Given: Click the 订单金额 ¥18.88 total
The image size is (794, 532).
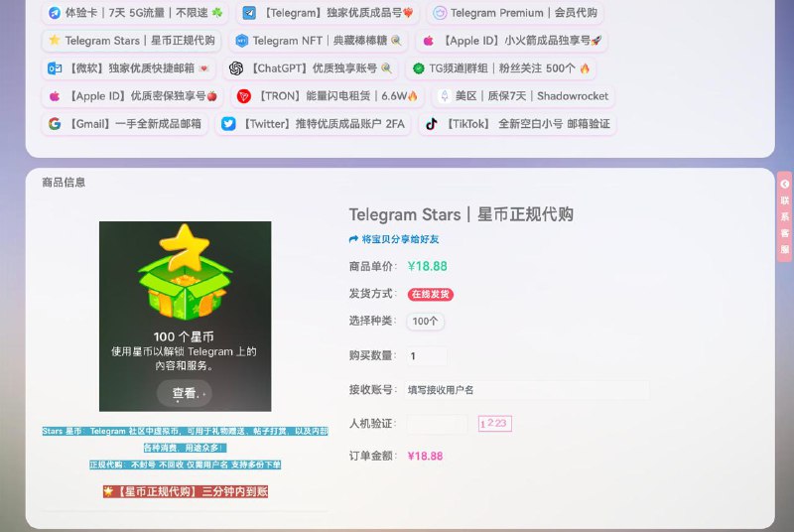Looking at the screenshot, I should tap(426, 457).
